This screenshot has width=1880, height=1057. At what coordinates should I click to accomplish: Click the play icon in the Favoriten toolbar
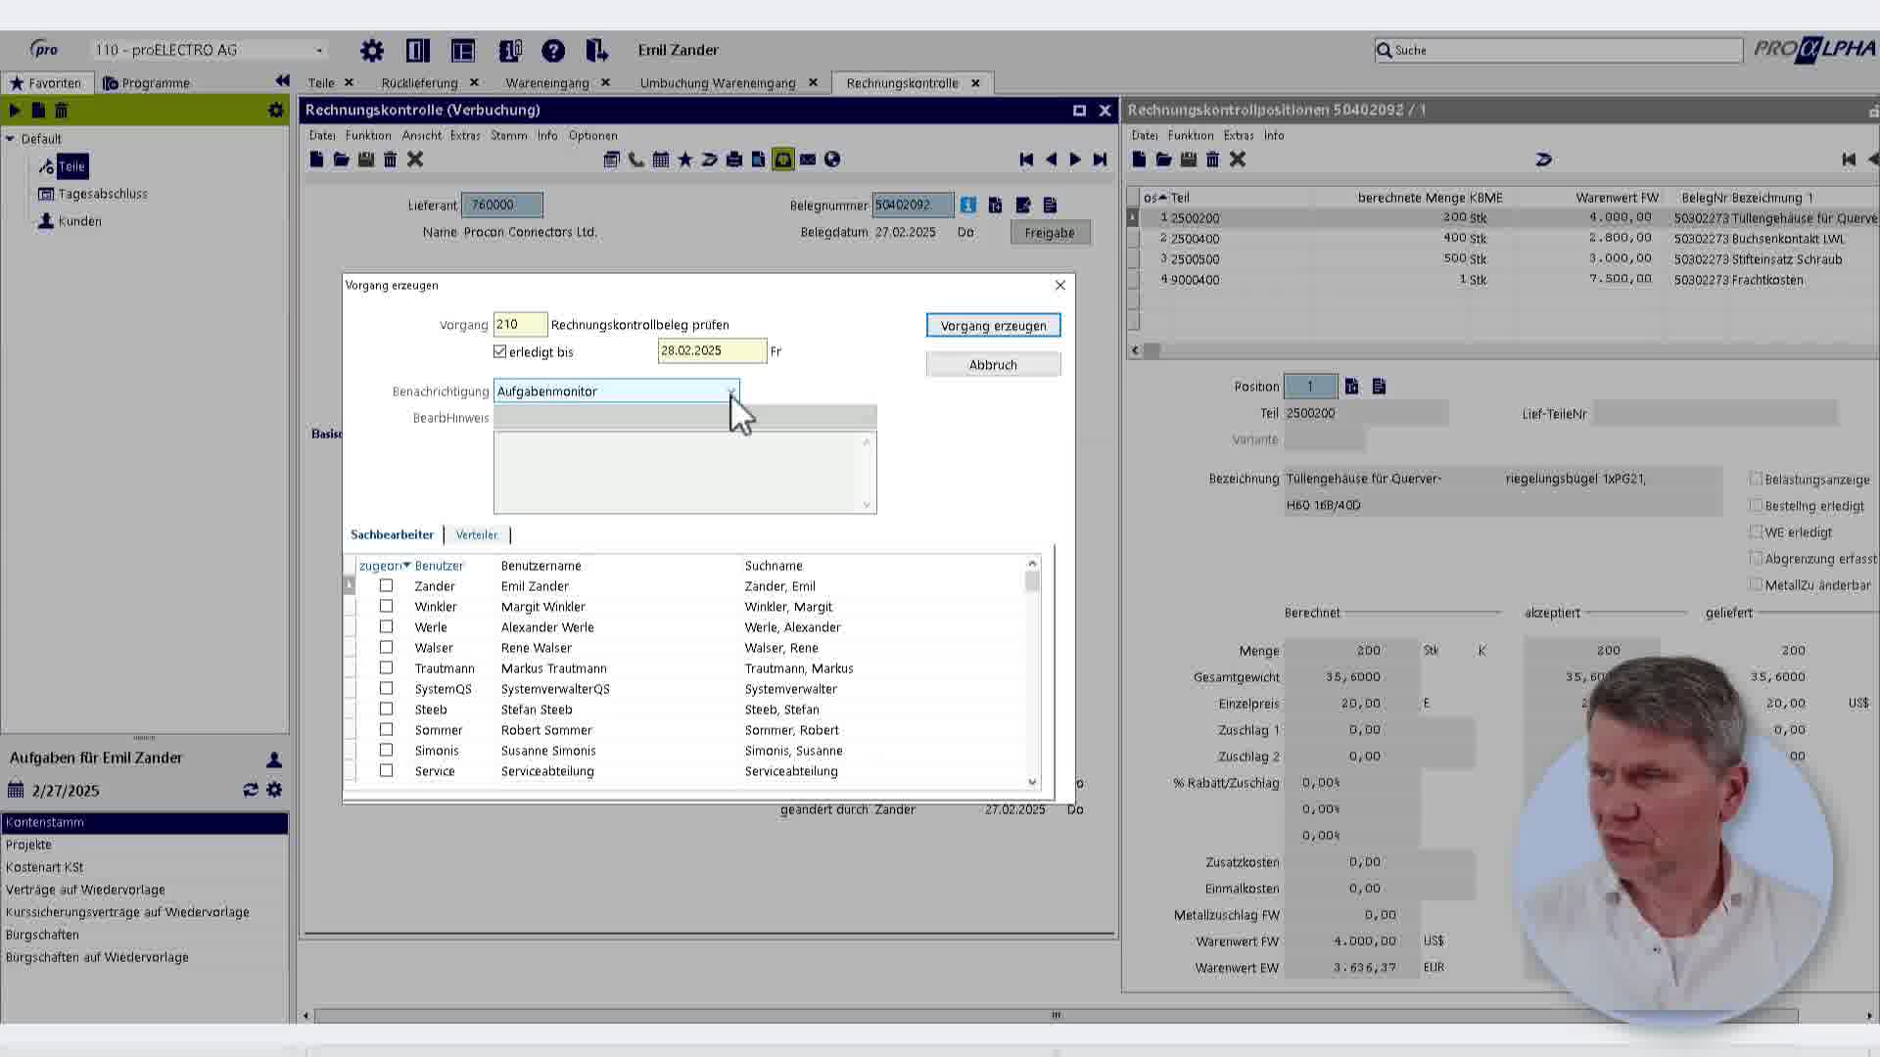[x=15, y=111]
